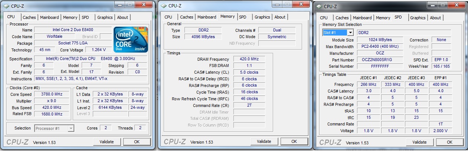The width and height of the screenshot is (468, 151).
Task: Click OK in the left CPU-Z window
Action: pyautogui.click(x=137, y=142)
